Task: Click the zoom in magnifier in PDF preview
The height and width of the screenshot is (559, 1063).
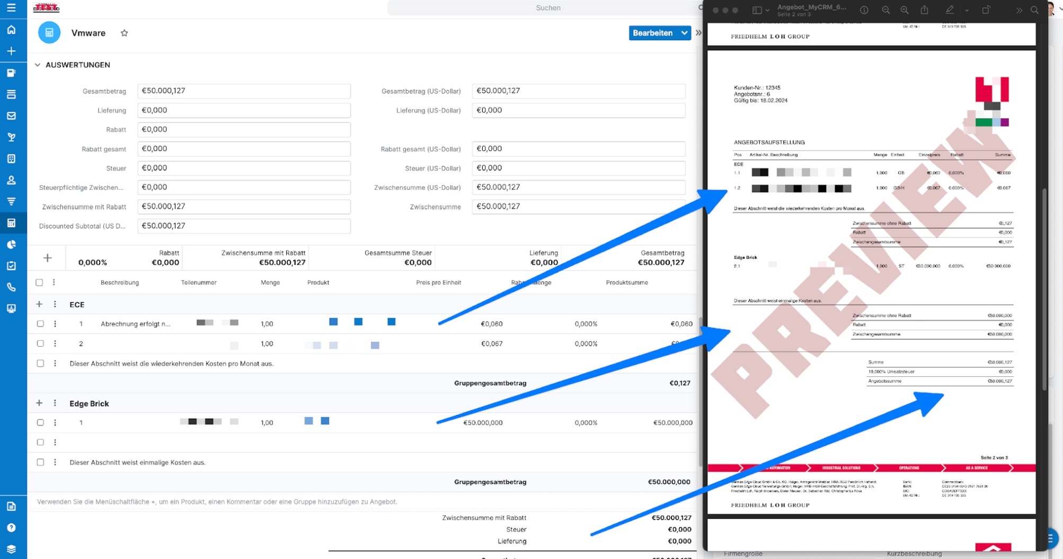Action: pos(905,10)
